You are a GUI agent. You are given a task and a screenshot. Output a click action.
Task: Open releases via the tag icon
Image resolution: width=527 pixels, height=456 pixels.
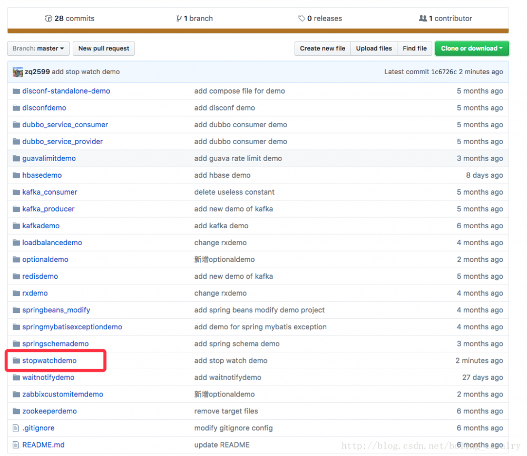point(302,18)
